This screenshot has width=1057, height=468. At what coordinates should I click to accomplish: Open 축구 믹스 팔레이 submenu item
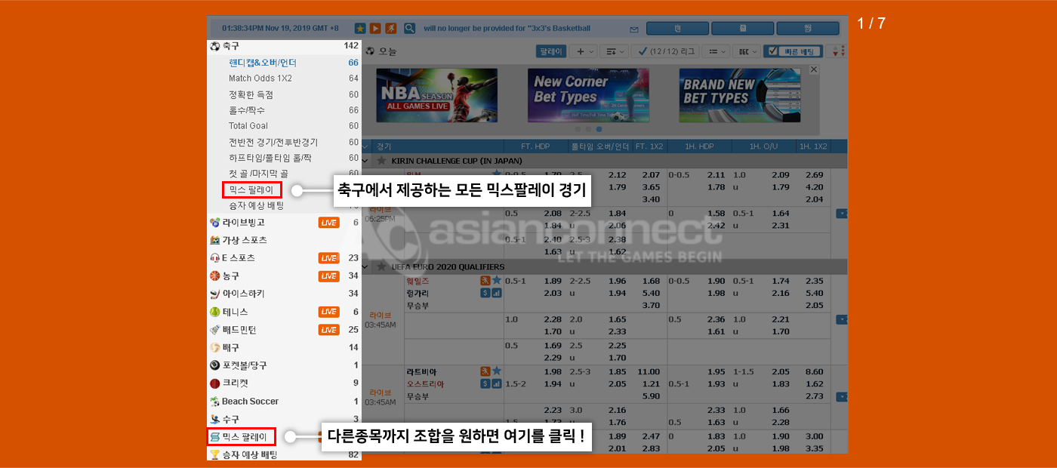point(251,190)
